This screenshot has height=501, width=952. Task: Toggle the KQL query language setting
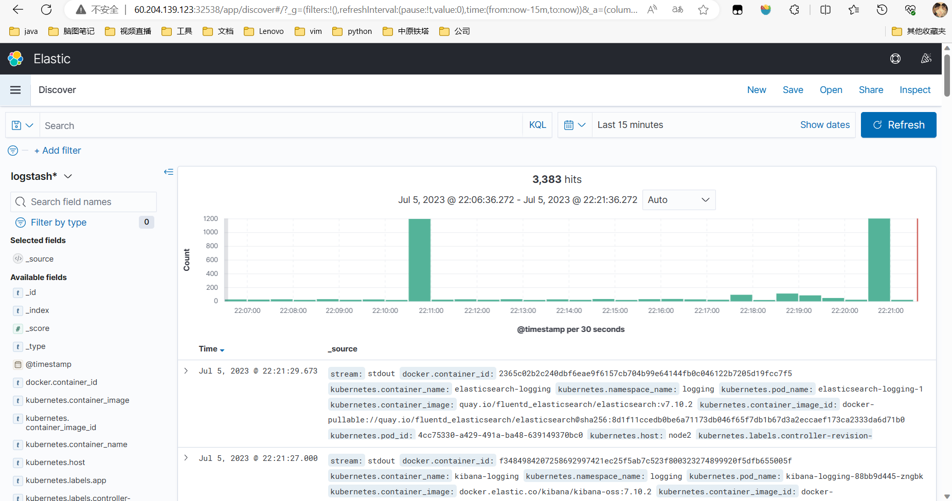(x=537, y=124)
